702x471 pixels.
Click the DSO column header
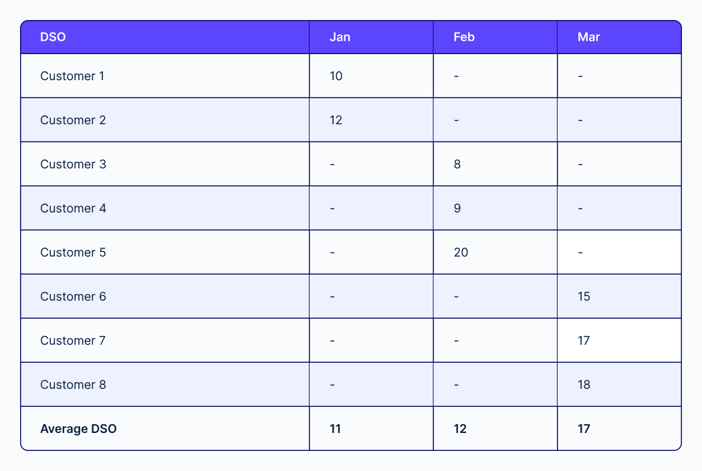click(53, 37)
